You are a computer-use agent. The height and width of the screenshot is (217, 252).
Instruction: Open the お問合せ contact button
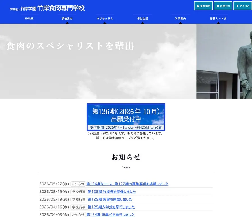tap(223, 6)
